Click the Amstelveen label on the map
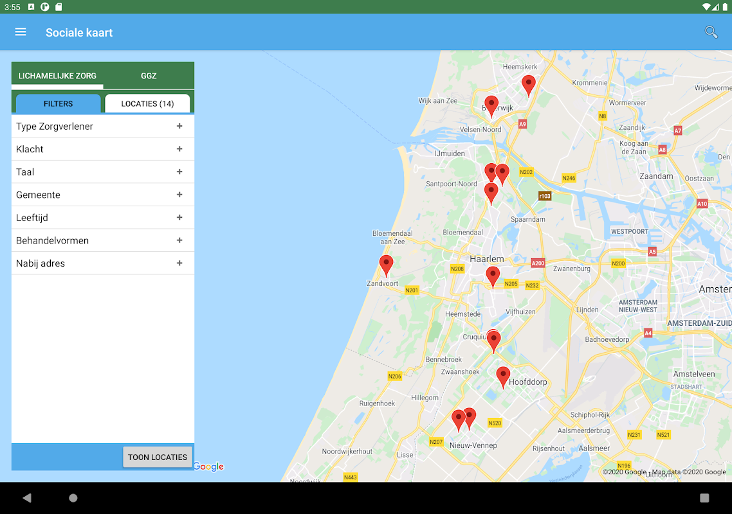Screen dimensions: 732x514 [694, 374]
